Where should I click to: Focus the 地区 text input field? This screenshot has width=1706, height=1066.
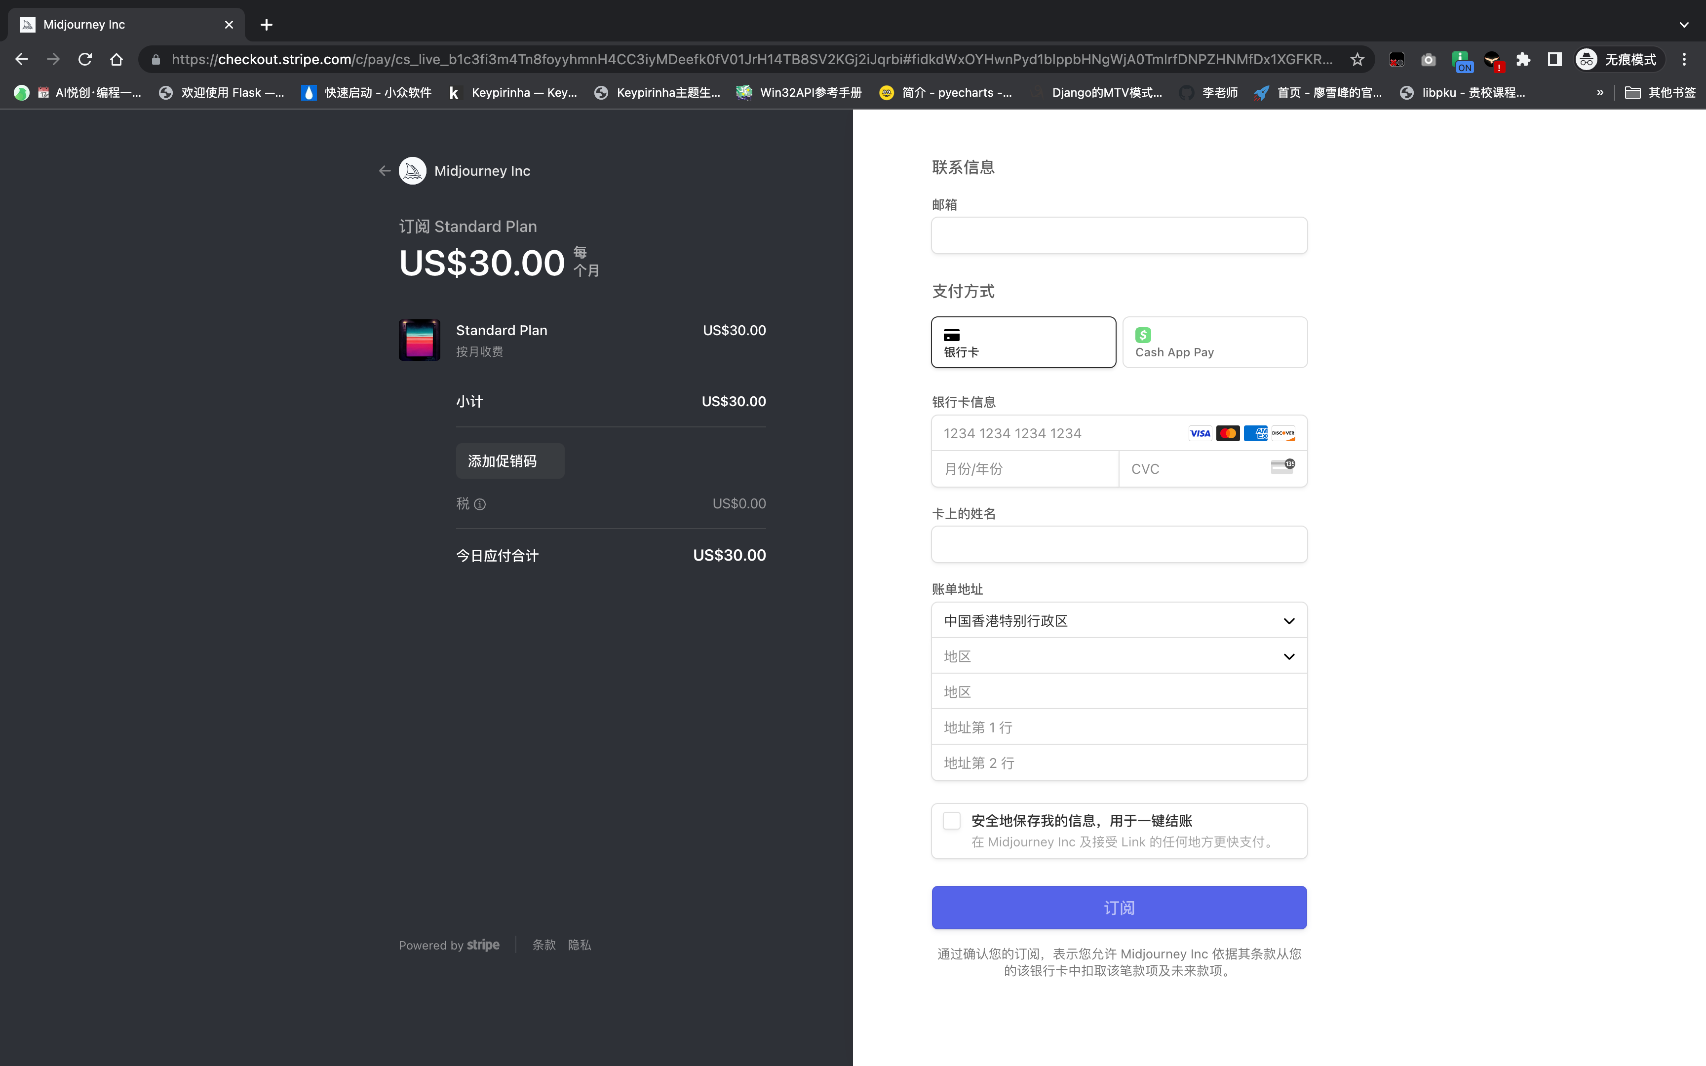pyautogui.click(x=1119, y=691)
